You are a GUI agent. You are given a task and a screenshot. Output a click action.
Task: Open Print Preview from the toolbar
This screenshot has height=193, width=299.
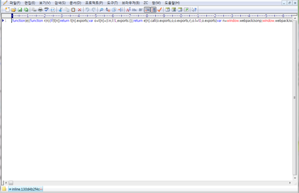34,9
